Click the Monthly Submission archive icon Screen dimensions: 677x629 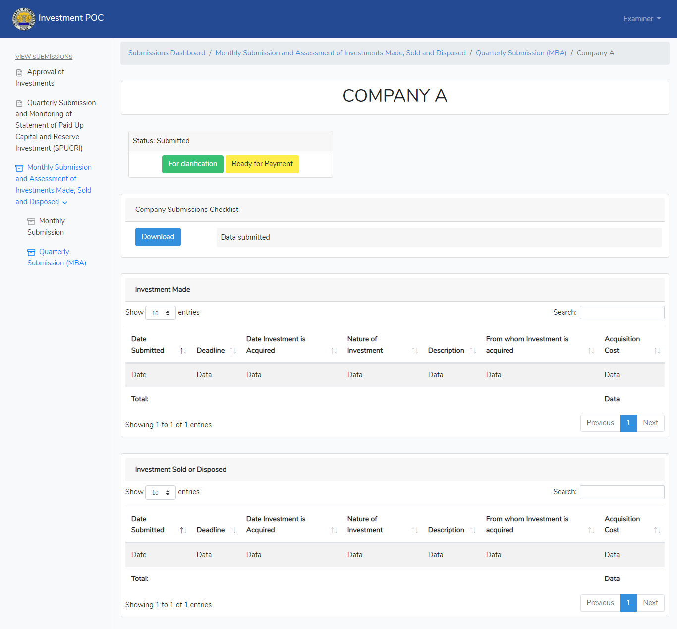coord(31,221)
